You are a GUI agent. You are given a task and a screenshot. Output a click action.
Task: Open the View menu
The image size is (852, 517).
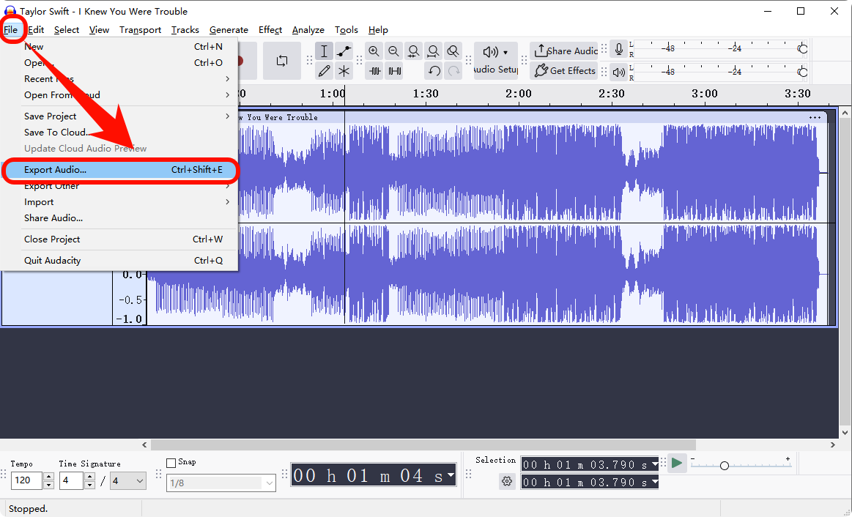[100, 30]
